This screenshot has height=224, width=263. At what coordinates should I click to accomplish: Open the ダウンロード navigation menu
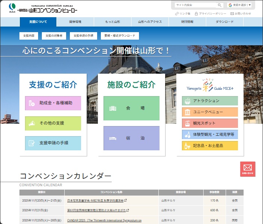(225, 22)
